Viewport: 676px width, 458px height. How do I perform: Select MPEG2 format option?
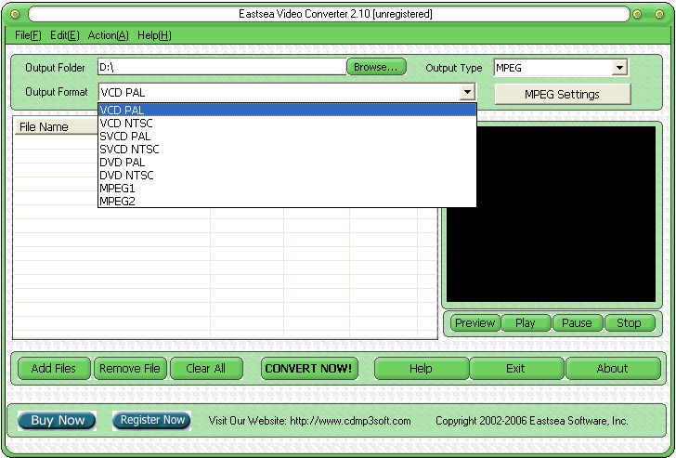pyautogui.click(x=287, y=201)
